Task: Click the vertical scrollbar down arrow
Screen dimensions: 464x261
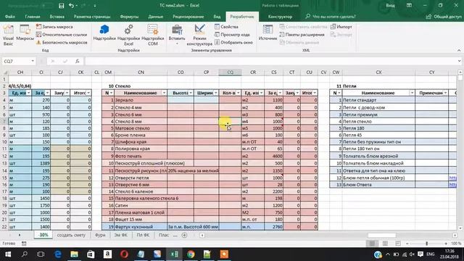Action: coord(460,228)
